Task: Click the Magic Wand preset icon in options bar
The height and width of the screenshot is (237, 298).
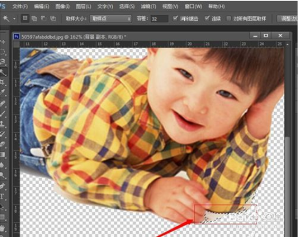Action: point(6,19)
